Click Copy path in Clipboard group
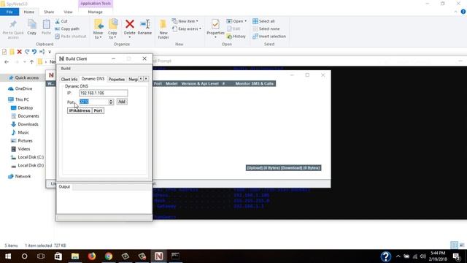Image resolution: width=467 pixels, height=263 pixels. 67,29
